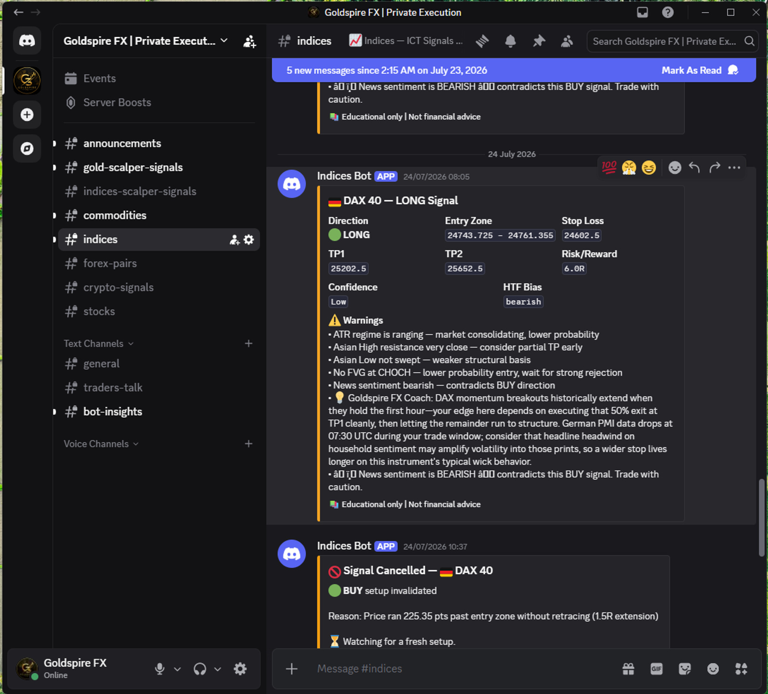Open the emoji picker in message bar
The width and height of the screenshot is (768, 694).
[x=713, y=669]
